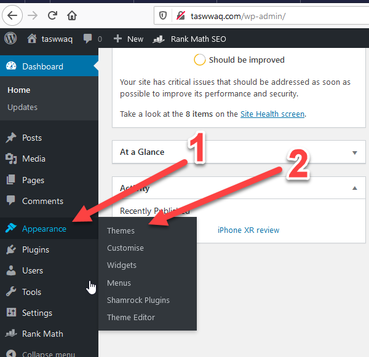Select the Rank Math label in the sidebar

42,334
